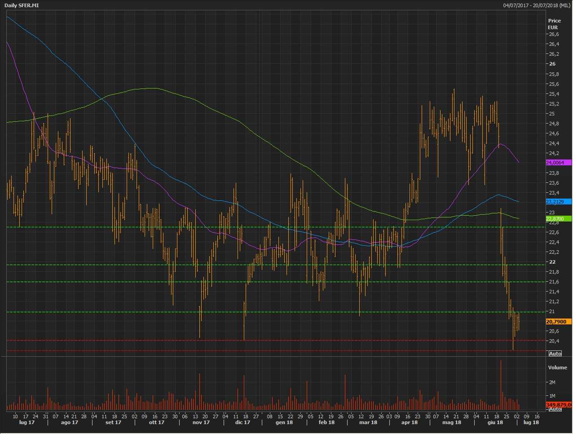Click the 2M tick on volume axis

(x=552, y=382)
